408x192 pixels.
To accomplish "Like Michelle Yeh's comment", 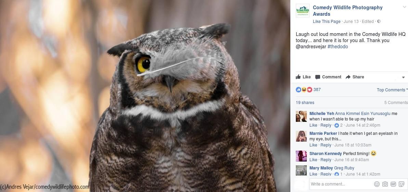I will point(313,125).
